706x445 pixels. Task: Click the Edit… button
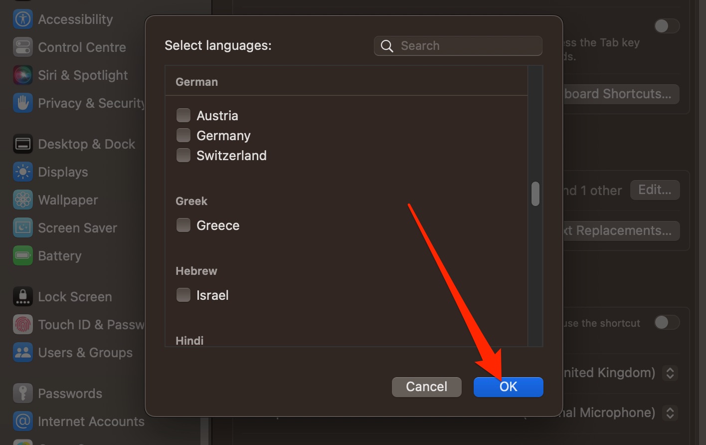point(655,190)
